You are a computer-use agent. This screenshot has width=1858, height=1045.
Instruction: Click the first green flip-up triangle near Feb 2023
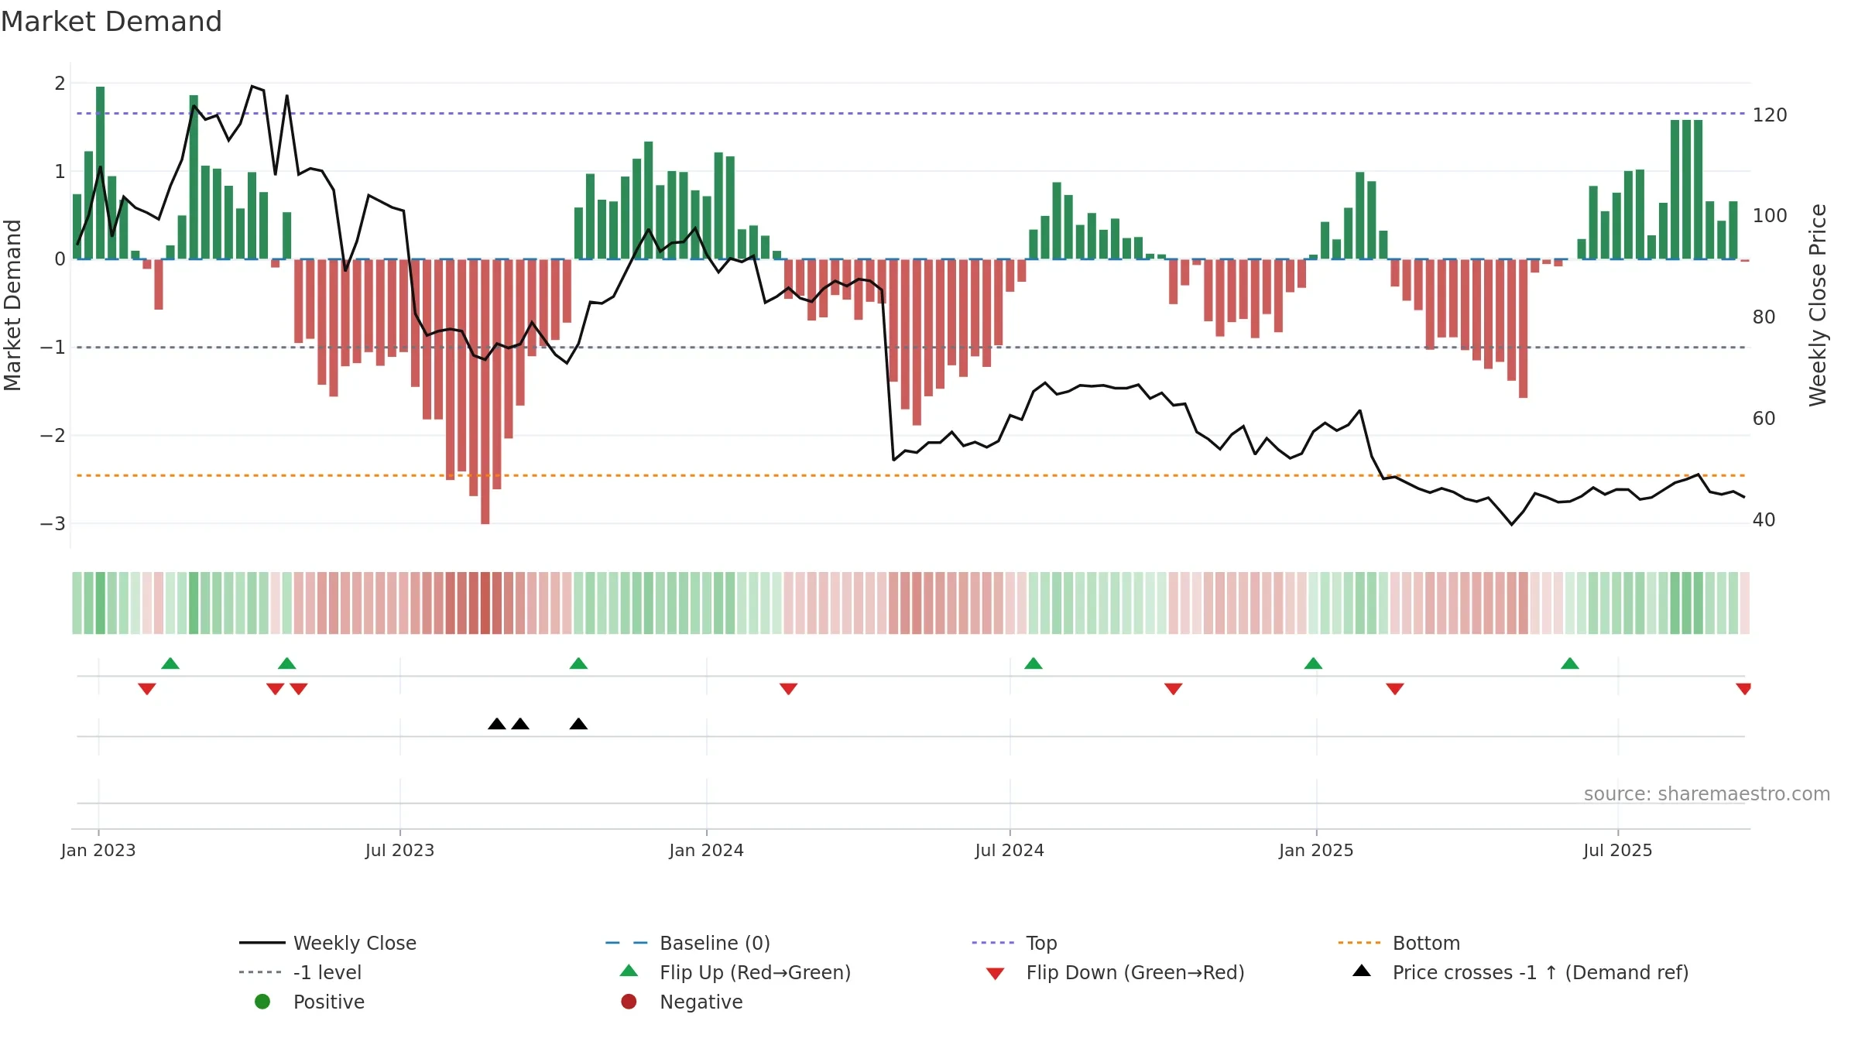pyautogui.click(x=170, y=663)
